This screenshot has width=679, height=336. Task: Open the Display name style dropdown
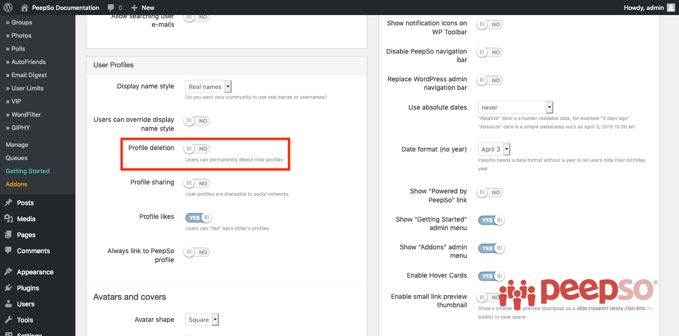pyautogui.click(x=208, y=87)
